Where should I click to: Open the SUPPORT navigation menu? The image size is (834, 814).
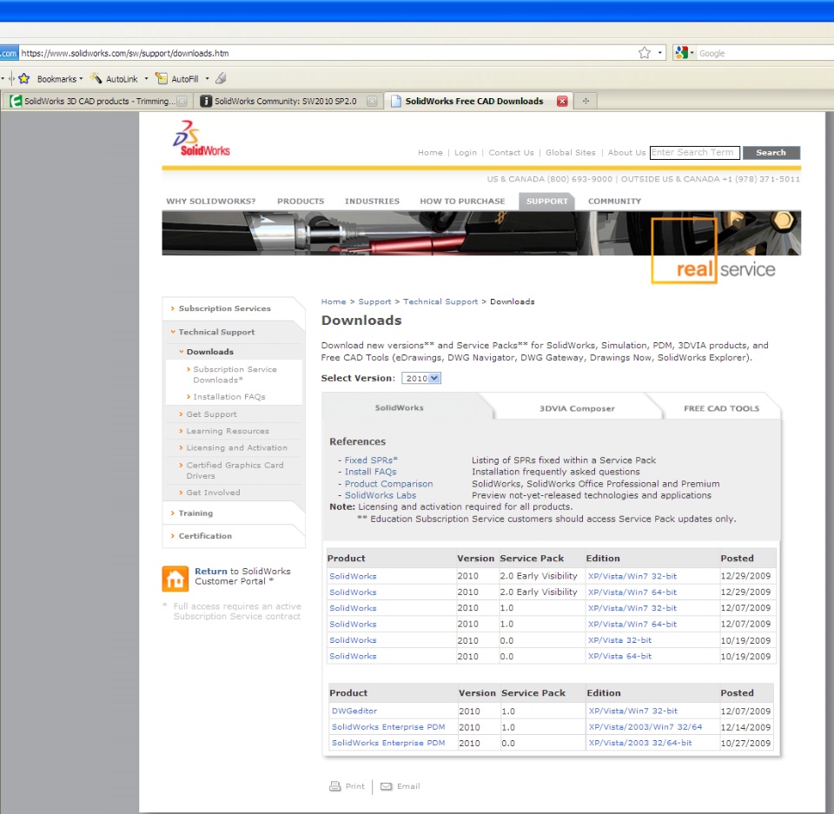546,201
